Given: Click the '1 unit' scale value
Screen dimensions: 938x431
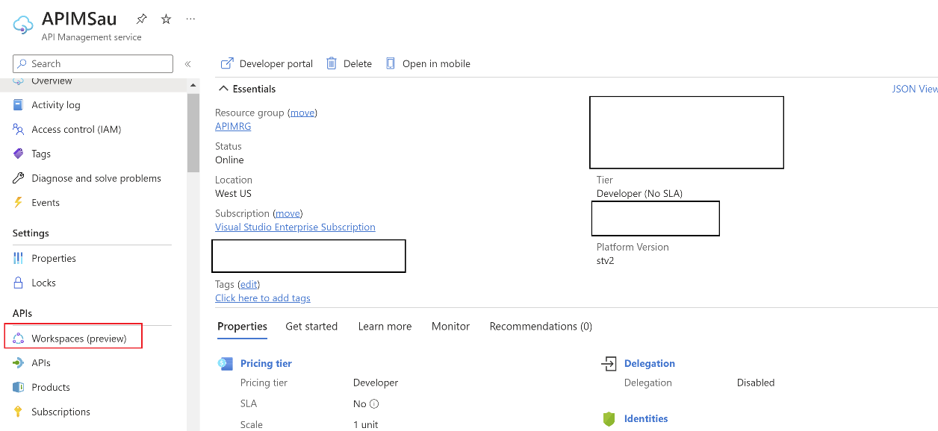Looking at the screenshot, I should (366, 424).
